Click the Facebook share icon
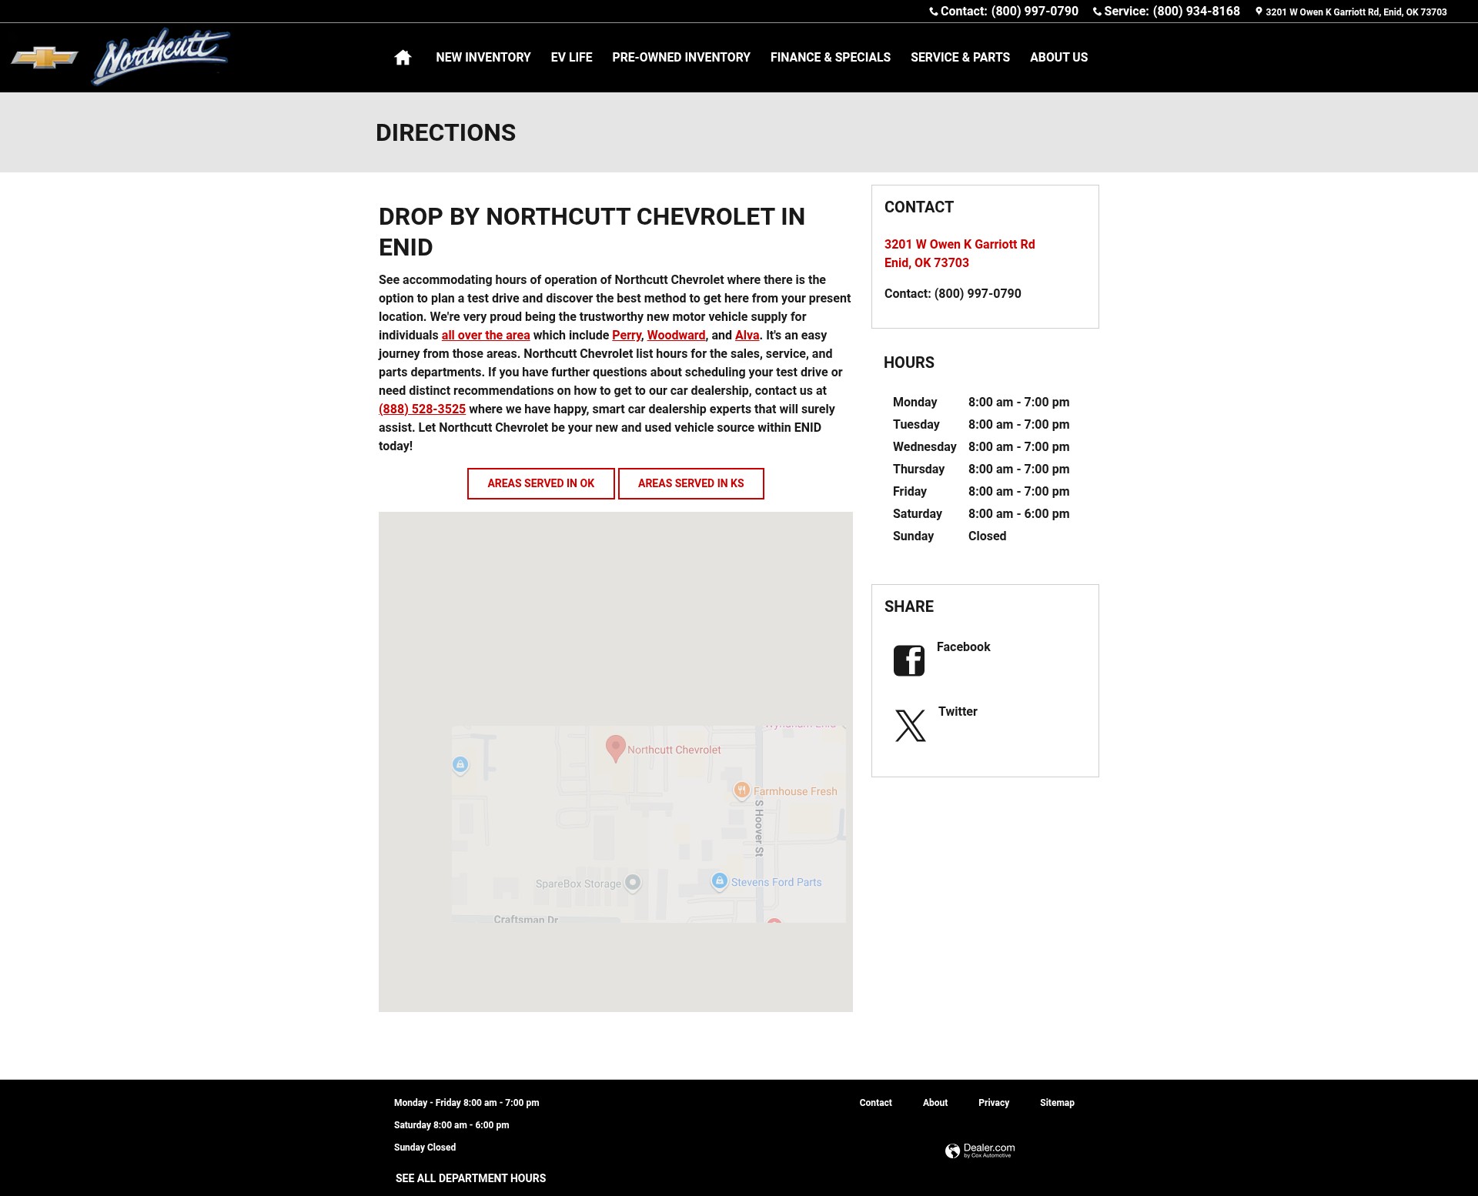1478x1196 pixels. tap(909, 660)
